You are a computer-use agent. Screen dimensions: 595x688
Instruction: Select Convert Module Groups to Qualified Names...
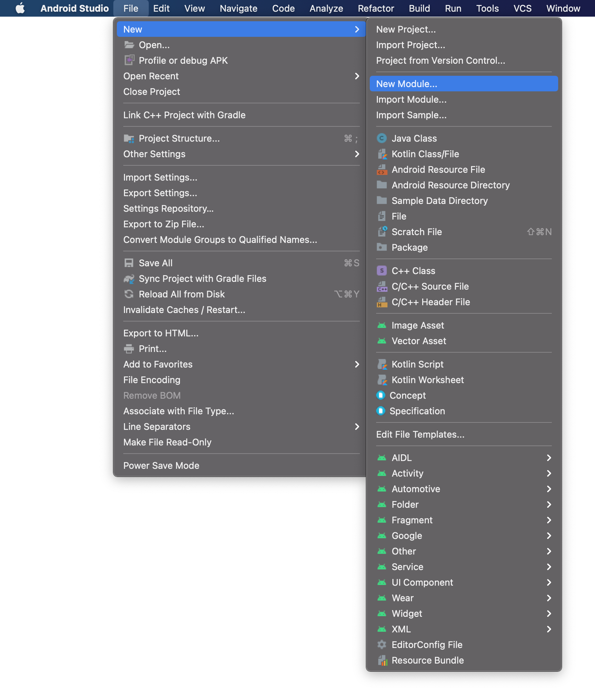[x=241, y=240]
